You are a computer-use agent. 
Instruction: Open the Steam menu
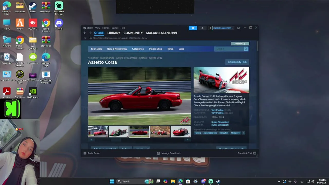[90, 28]
